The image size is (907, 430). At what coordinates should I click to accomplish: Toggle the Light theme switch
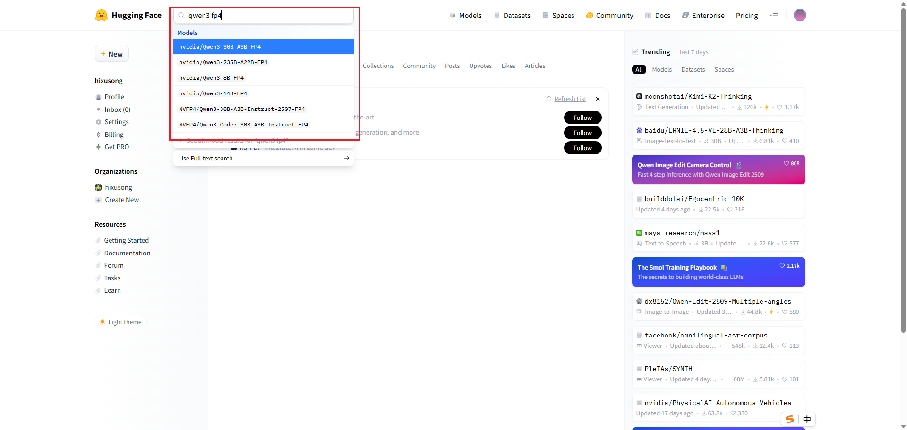[x=121, y=322]
